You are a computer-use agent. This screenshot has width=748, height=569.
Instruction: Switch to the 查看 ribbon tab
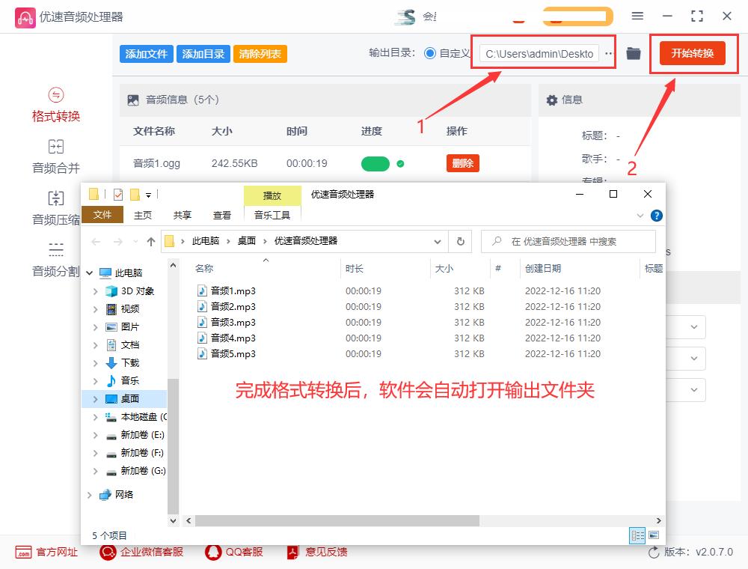221,215
